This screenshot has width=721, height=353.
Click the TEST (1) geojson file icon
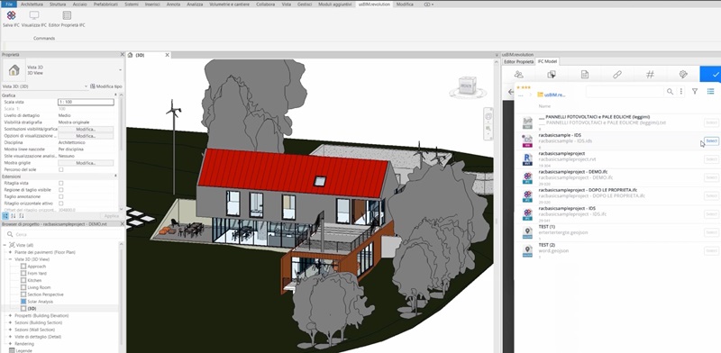(x=527, y=232)
